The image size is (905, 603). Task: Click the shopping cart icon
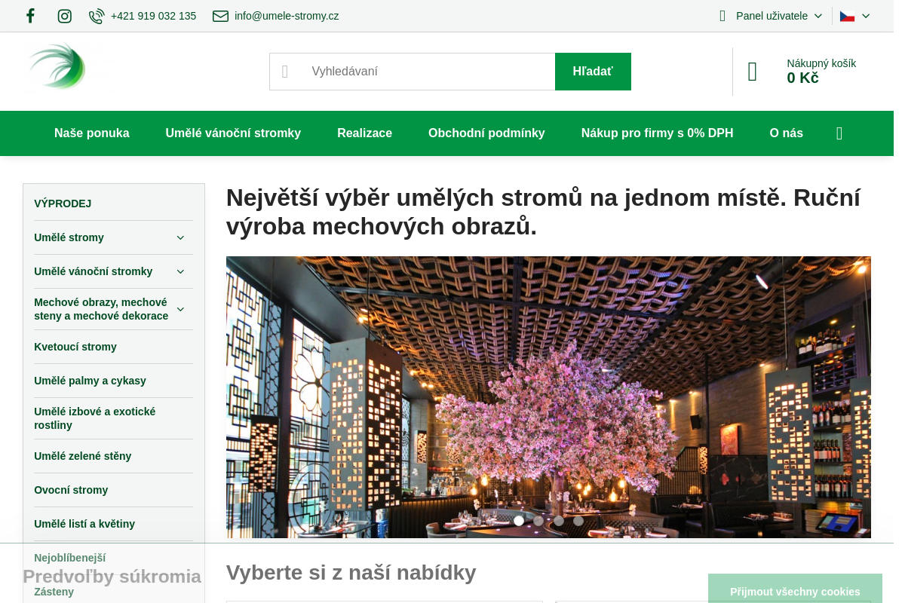[753, 72]
